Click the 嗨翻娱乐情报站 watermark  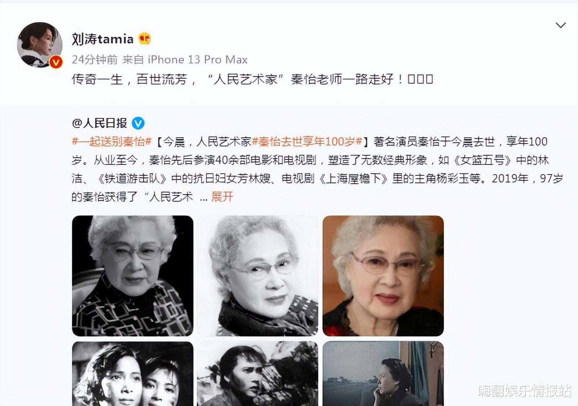tap(524, 391)
